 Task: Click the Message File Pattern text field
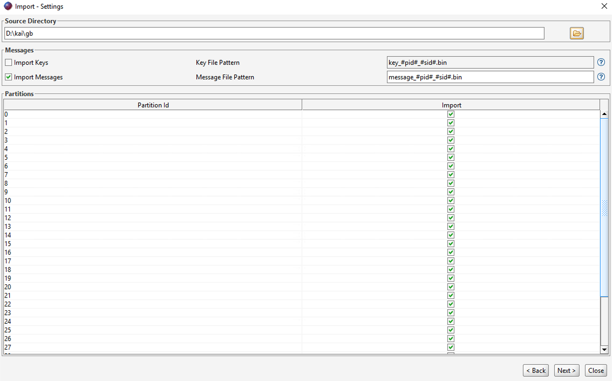[x=490, y=77]
